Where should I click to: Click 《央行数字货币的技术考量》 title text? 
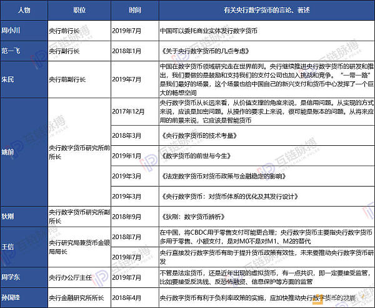[199, 136]
